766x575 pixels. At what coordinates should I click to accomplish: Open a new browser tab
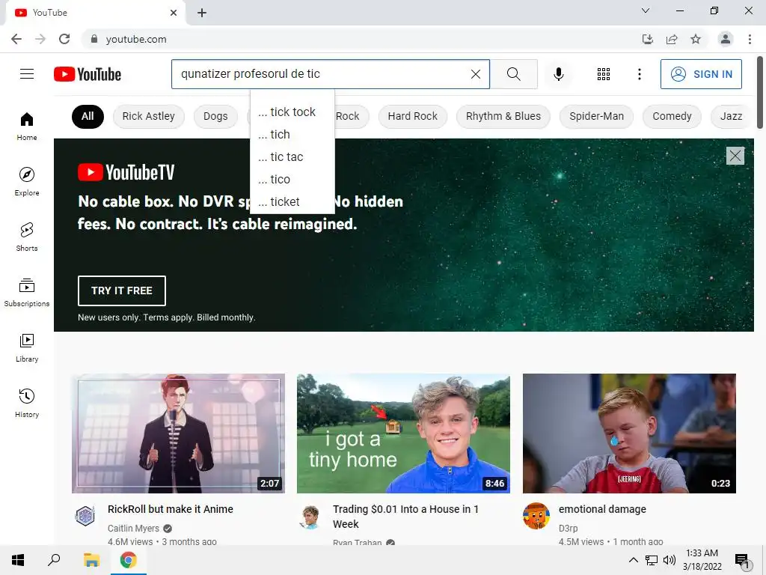[x=202, y=13]
